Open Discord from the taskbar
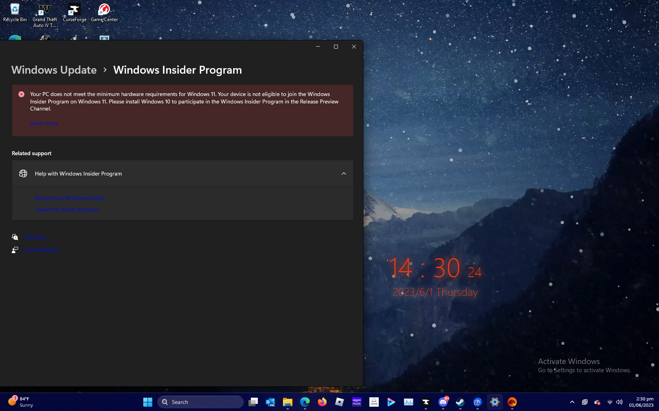Image resolution: width=659 pixels, height=411 pixels. pyautogui.click(x=443, y=402)
